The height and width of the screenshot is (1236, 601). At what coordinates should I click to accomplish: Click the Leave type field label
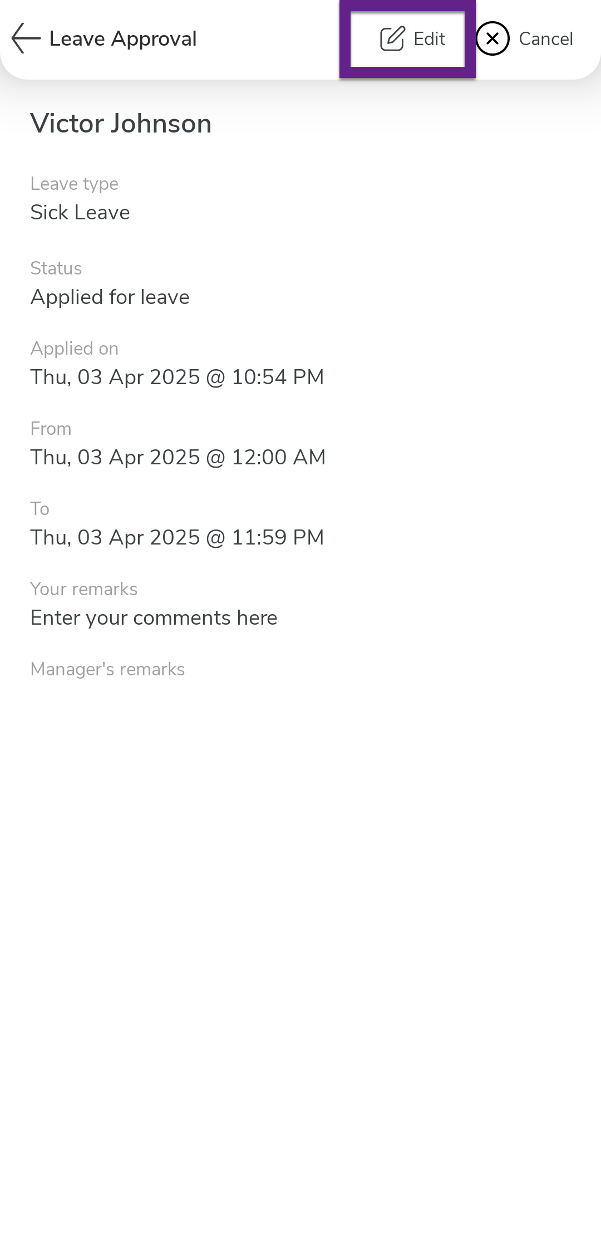tap(74, 184)
